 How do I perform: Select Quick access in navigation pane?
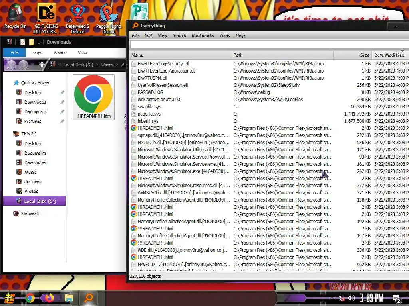35,83
